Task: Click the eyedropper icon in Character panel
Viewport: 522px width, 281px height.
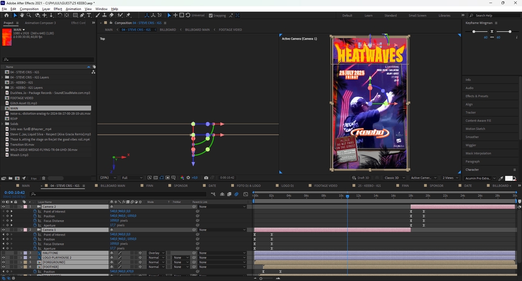Action: [501, 178]
